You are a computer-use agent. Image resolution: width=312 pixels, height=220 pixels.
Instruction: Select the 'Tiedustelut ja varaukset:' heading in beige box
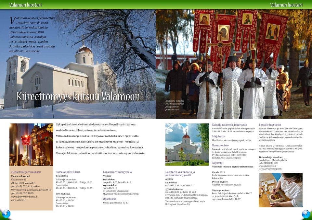pos(26,172)
